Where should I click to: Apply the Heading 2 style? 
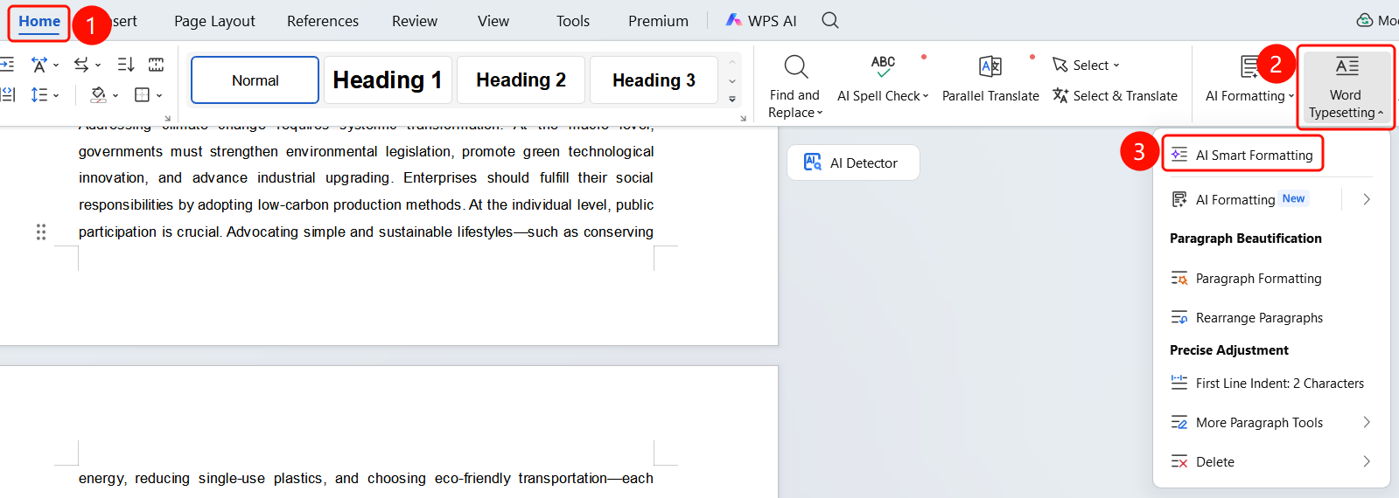coord(521,80)
